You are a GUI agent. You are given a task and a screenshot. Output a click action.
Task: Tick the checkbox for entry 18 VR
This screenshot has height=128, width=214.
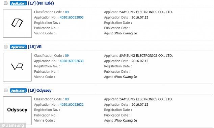6,47
